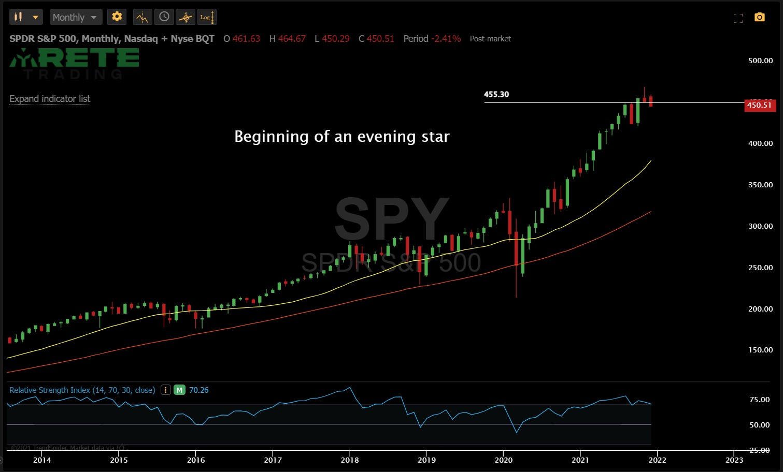Image resolution: width=783 pixels, height=472 pixels.
Task: Click the 2020 label on time axis
Action: point(503,460)
